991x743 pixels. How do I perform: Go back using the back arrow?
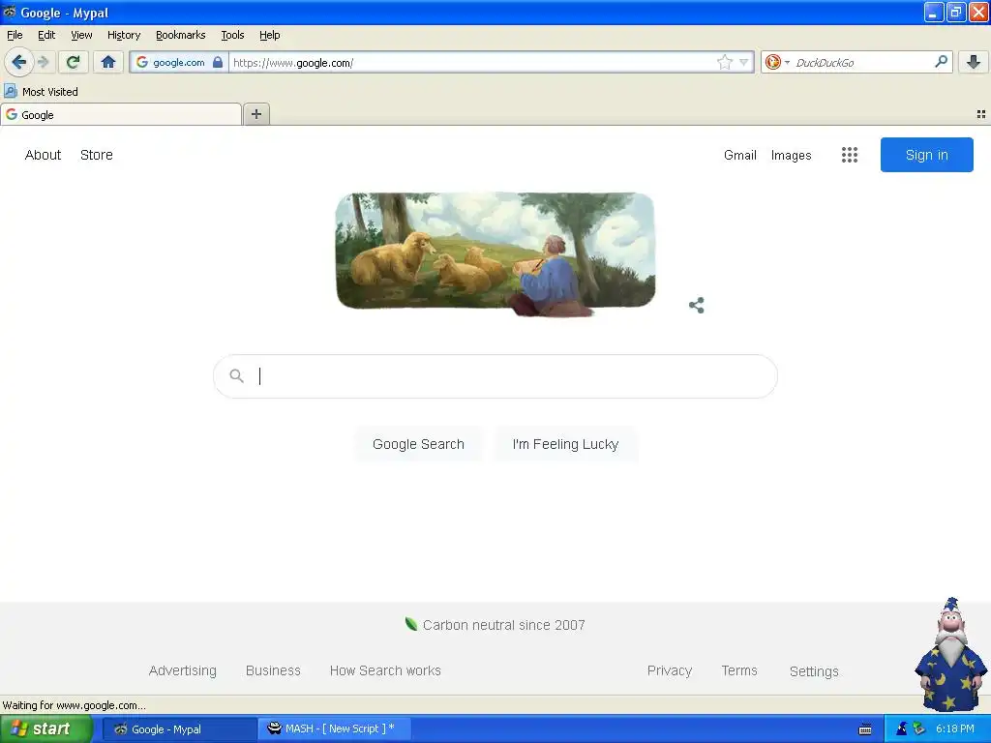(x=19, y=62)
